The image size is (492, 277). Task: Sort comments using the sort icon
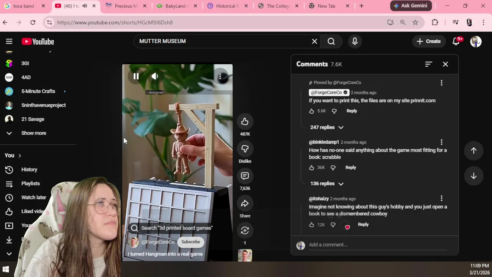click(x=429, y=64)
